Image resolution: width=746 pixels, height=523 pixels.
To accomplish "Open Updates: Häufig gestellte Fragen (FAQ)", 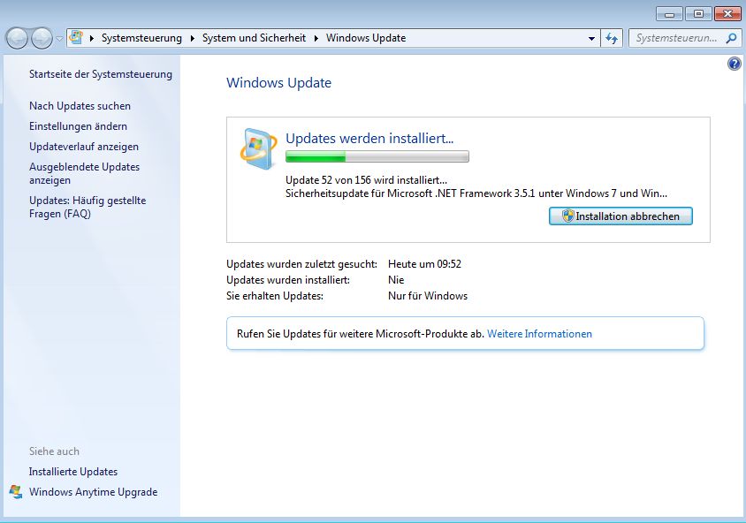I will pyautogui.click(x=88, y=207).
